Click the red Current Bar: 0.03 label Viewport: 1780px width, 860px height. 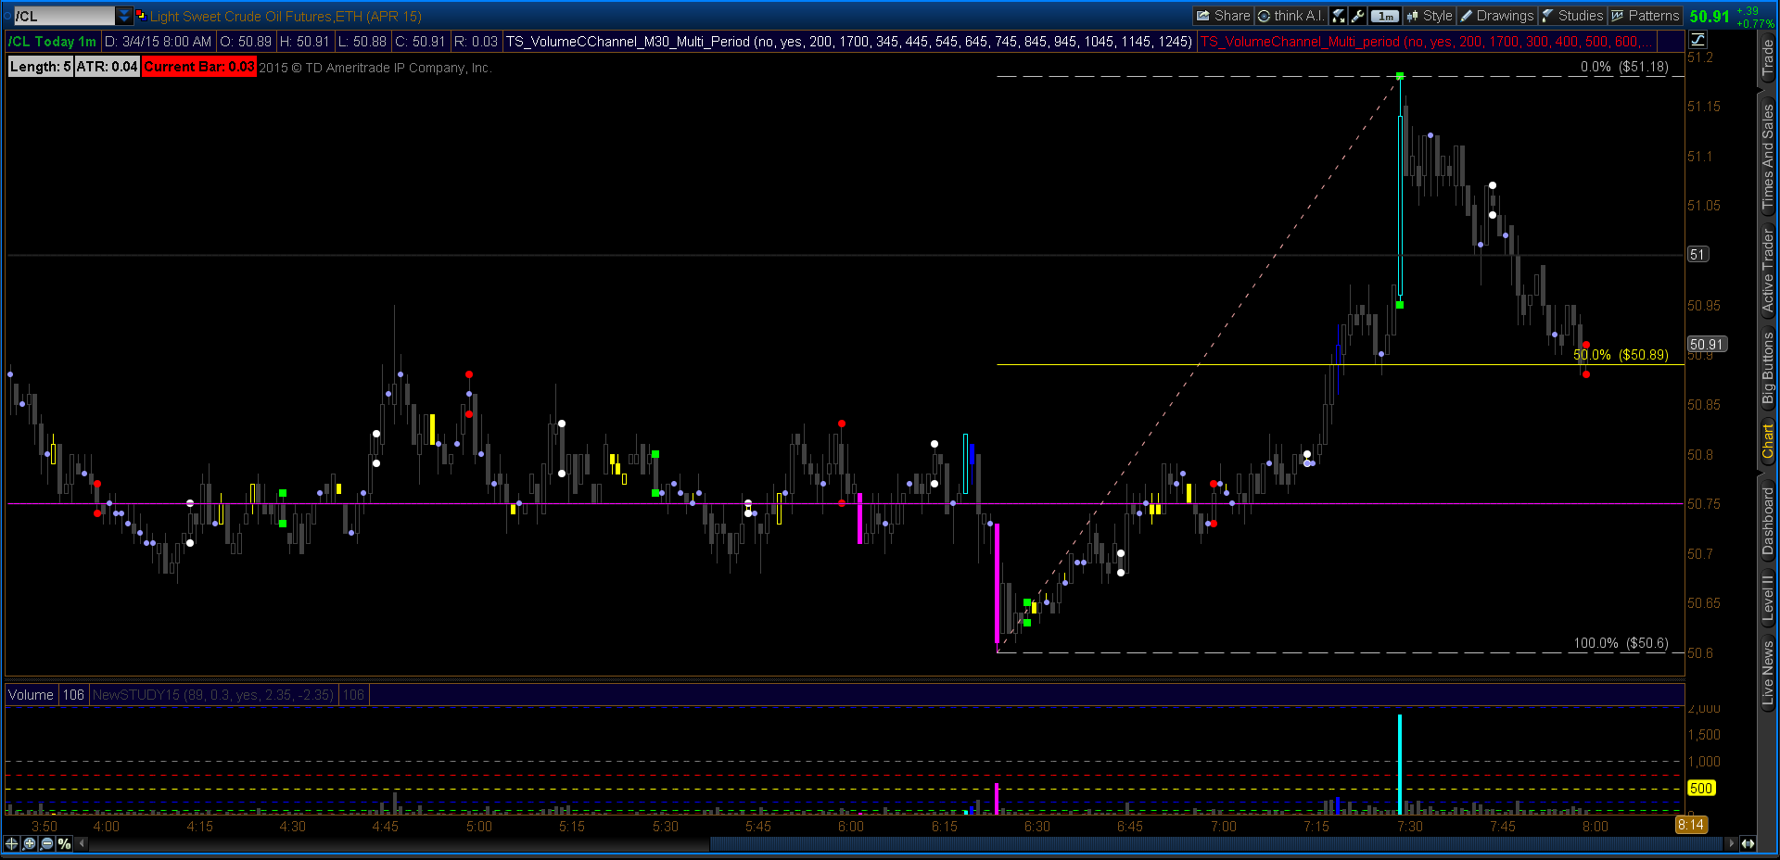(198, 67)
